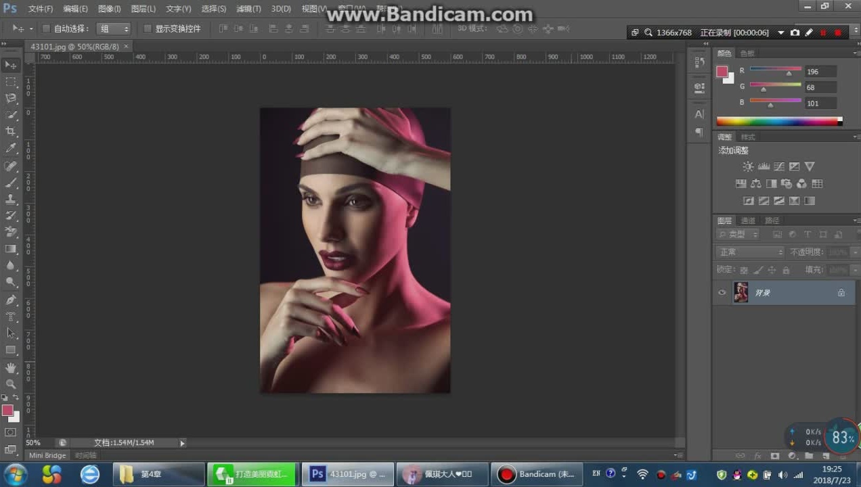Open the 类型 layer filter dropdown
This screenshot has height=487, width=861.
tap(738, 234)
